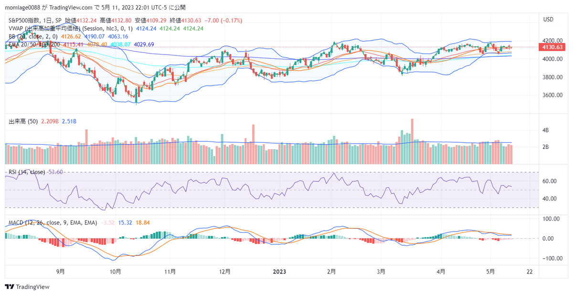Click the 2月 label on the time axis

(x=331, y=271)
